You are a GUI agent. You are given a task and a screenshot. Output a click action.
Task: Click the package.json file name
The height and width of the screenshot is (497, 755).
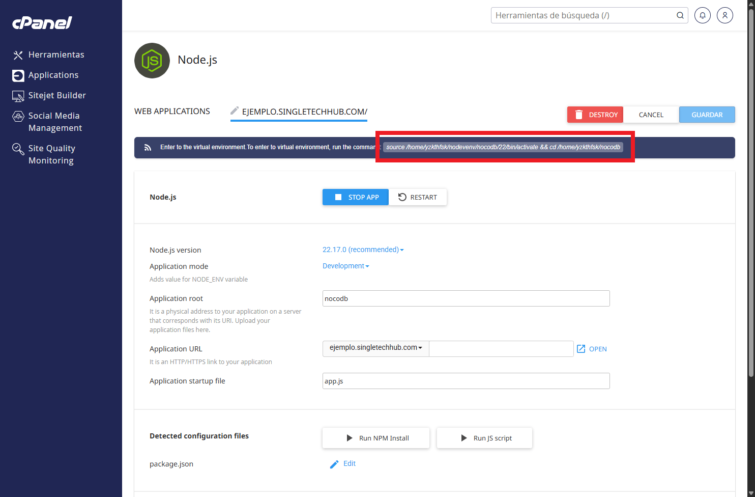point(171,464)
